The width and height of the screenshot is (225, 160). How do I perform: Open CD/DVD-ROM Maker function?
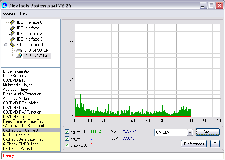coord(21,103)
